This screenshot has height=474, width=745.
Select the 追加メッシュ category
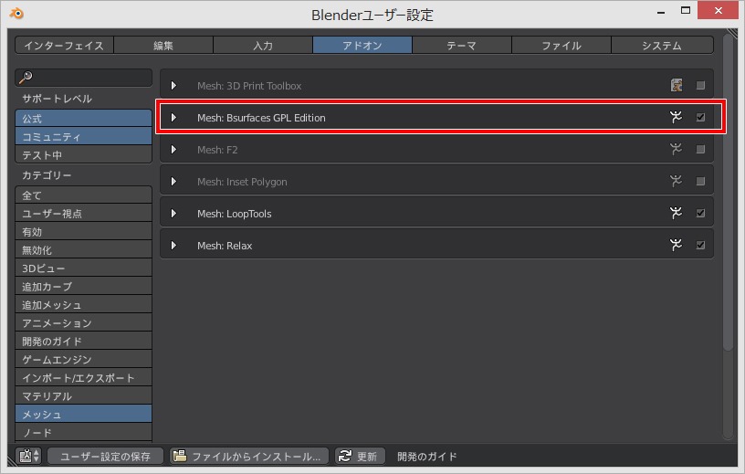pyautogui.click(x=84, y=305)
